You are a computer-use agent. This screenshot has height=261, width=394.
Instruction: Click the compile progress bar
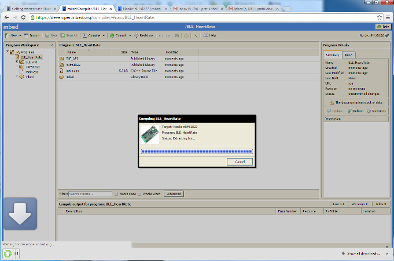click(197, 152)
